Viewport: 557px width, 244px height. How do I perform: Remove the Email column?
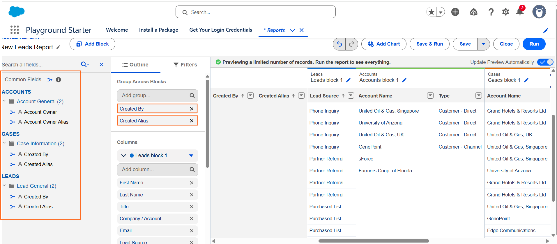click(x=192, y=231)
